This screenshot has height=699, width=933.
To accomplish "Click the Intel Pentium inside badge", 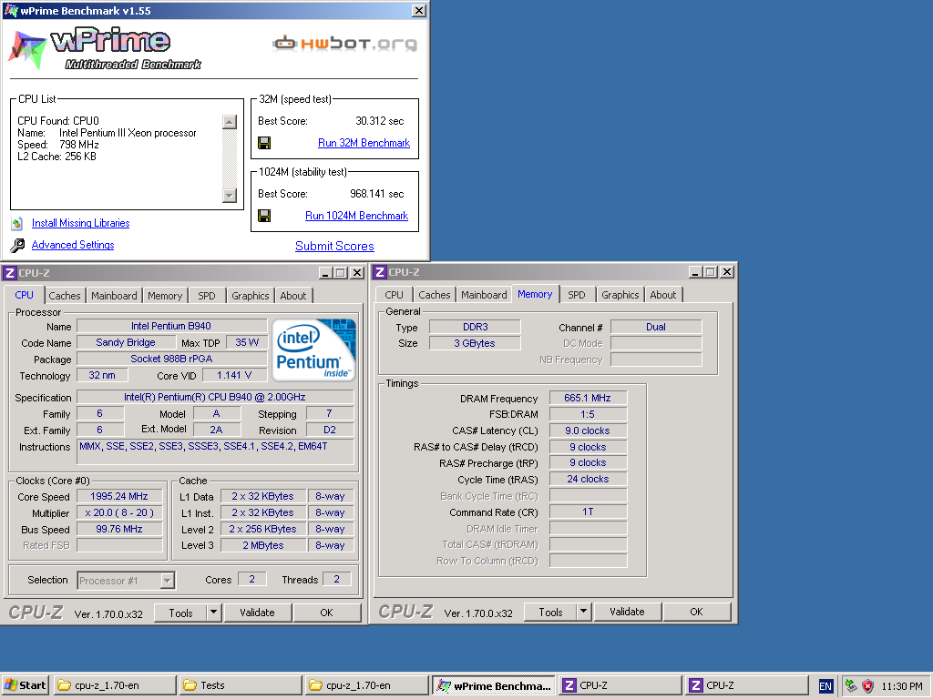I will [x=313, y=350].
